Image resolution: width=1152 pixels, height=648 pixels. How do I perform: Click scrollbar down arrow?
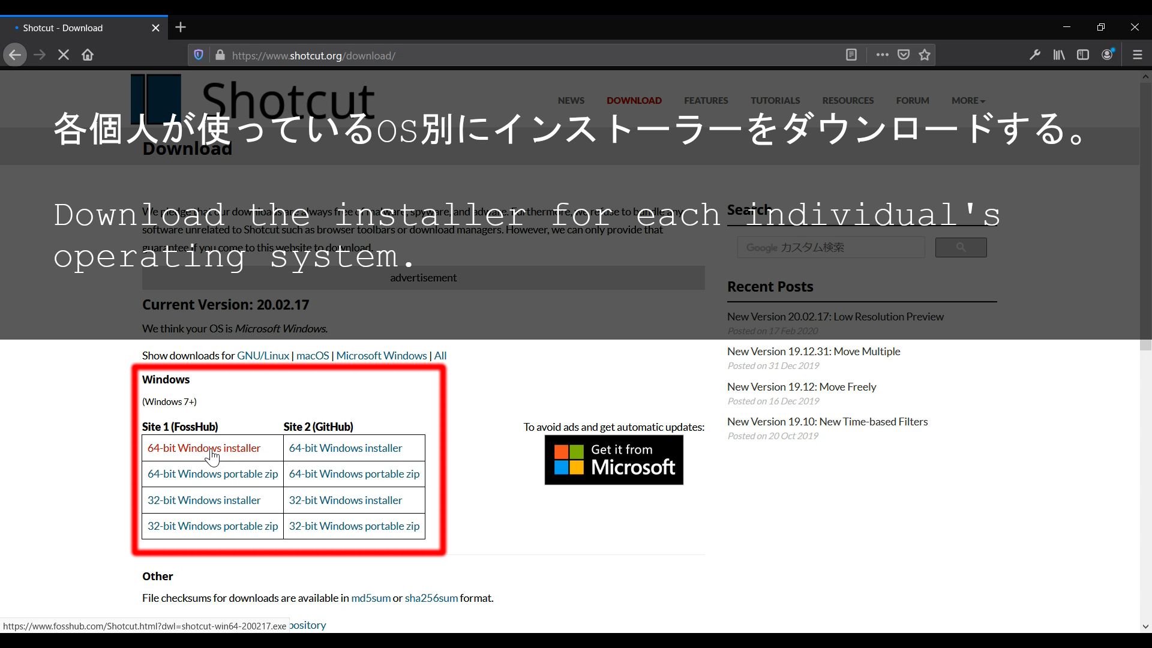(1145, 626)
